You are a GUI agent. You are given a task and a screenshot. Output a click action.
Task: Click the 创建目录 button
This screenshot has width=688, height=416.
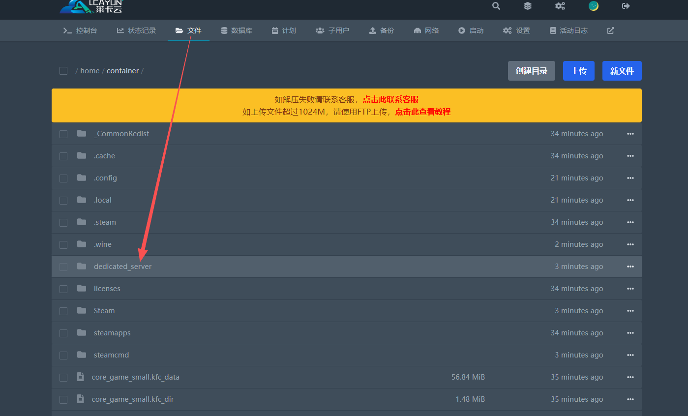tap(531, 71)
